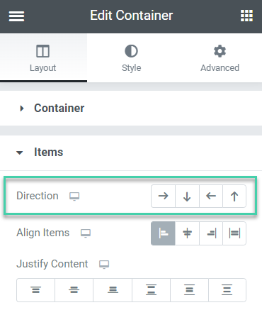The image size is (262, 310).
Task: Select Justify Content end option
Action: (x=113, y=290)
